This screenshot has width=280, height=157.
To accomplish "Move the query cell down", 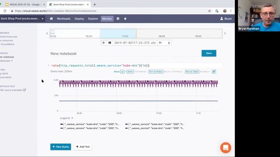I will pos(130,72).
